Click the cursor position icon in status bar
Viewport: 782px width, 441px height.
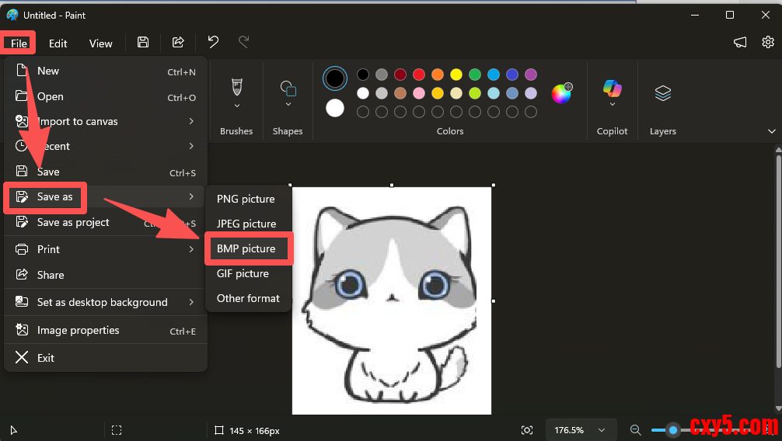tap(13, 430)
